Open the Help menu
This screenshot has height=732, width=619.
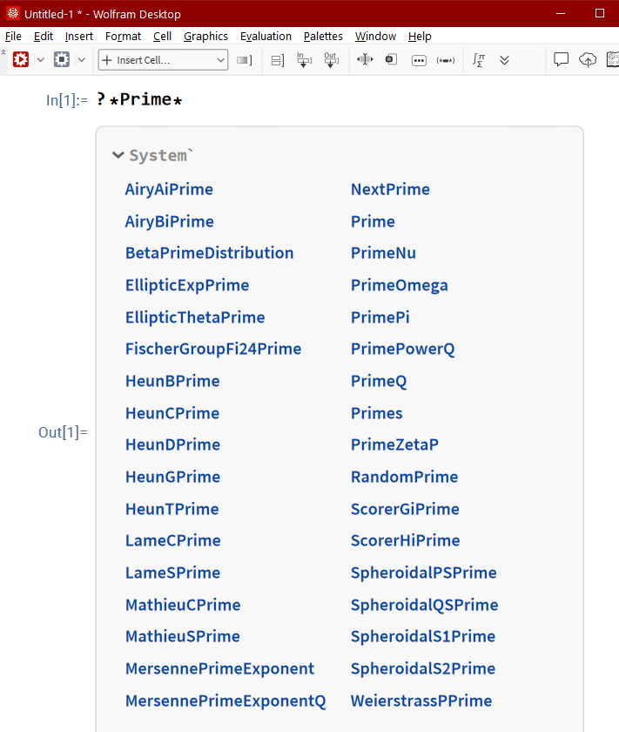click(x=420, y=37)
